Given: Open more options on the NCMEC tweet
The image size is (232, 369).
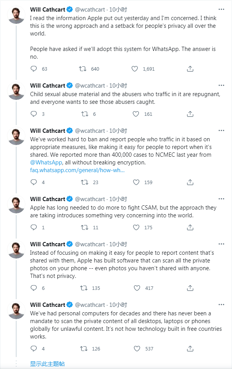Looking at the screenshot, I should click(221, 131).
